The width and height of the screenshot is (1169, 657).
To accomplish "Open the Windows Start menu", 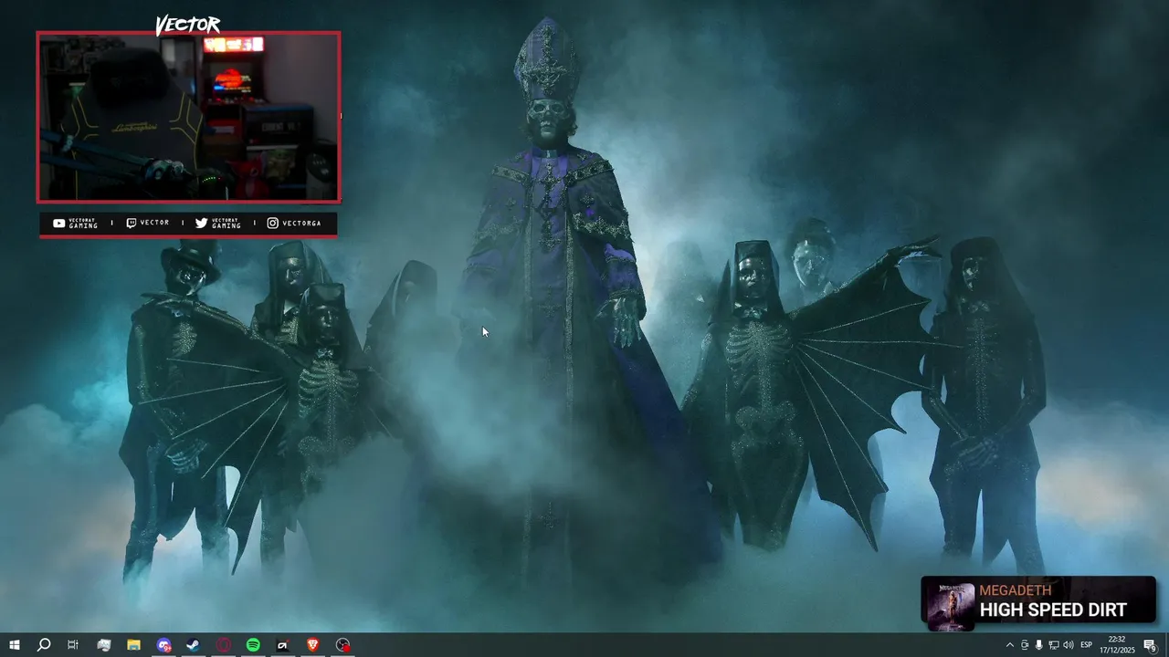I will (14, 645).
